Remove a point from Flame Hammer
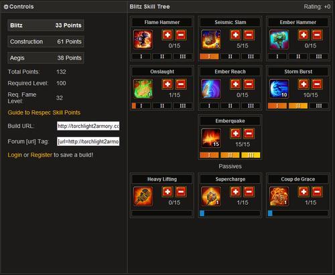Image resolution: width=335 pixels, height=275 pixels. (x=181, y=35)
